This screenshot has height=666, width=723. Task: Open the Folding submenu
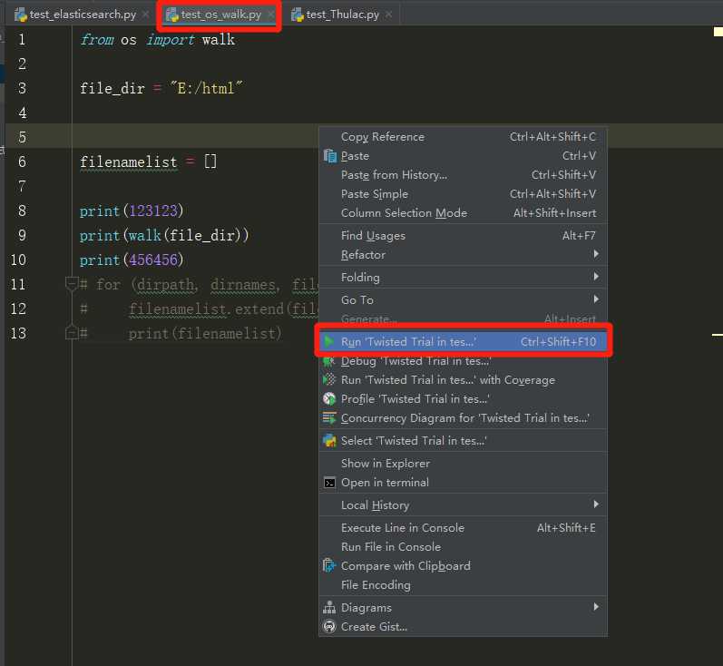[x=463, y=277]
